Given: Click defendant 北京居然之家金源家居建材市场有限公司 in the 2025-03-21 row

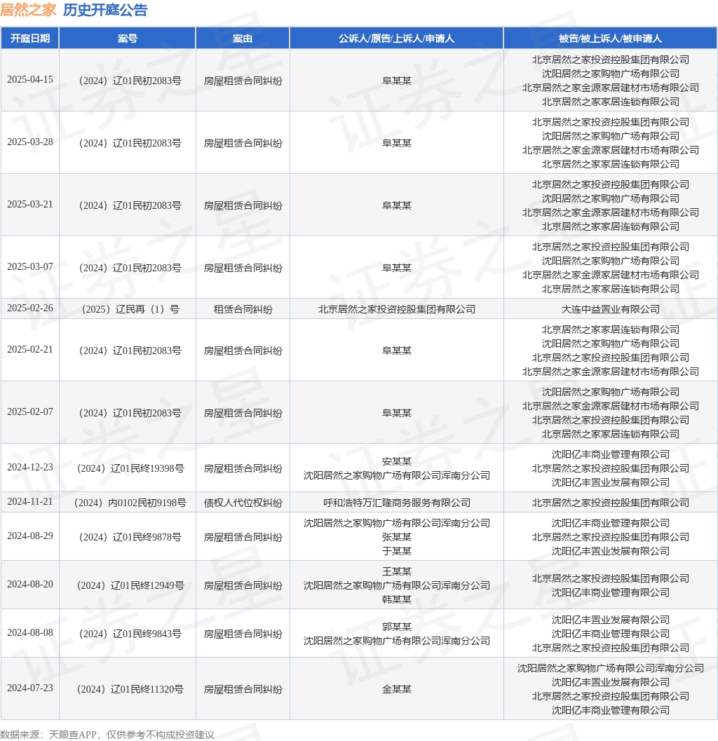Looking at the screenshot, I should [610, 212].
